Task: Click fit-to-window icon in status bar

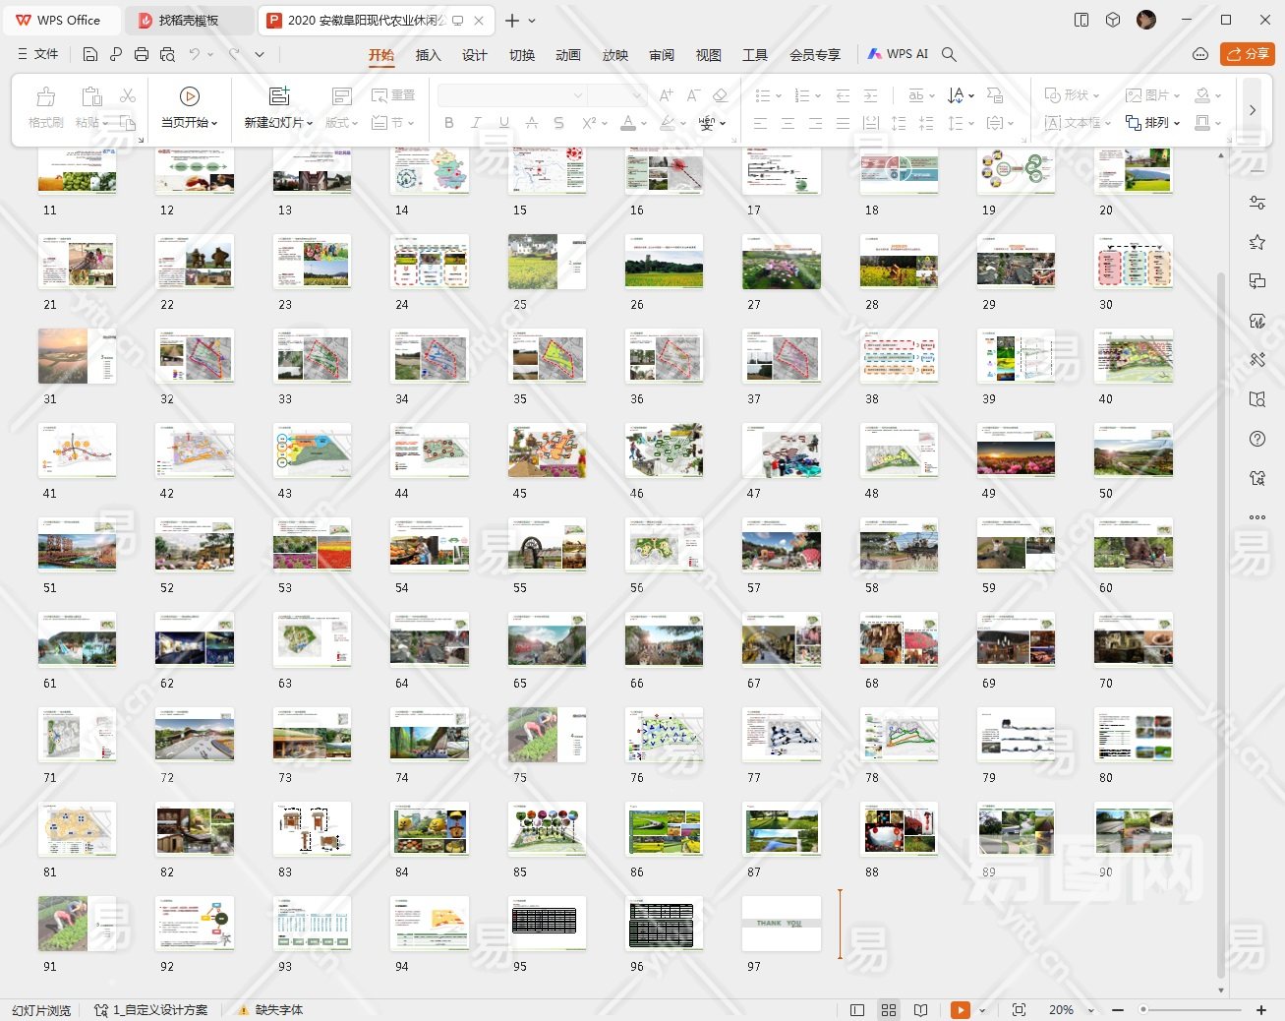Action: (x=1019, y=1010)
